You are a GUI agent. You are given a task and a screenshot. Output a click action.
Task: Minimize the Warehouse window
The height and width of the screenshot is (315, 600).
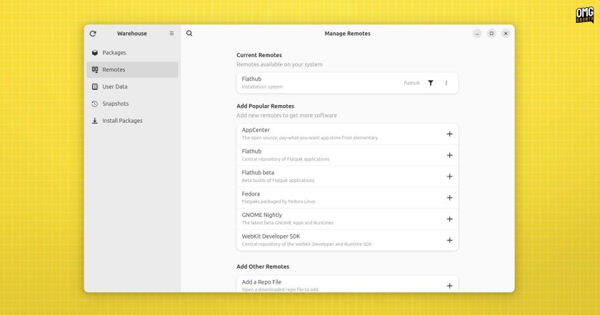click(x=477, y=34)
